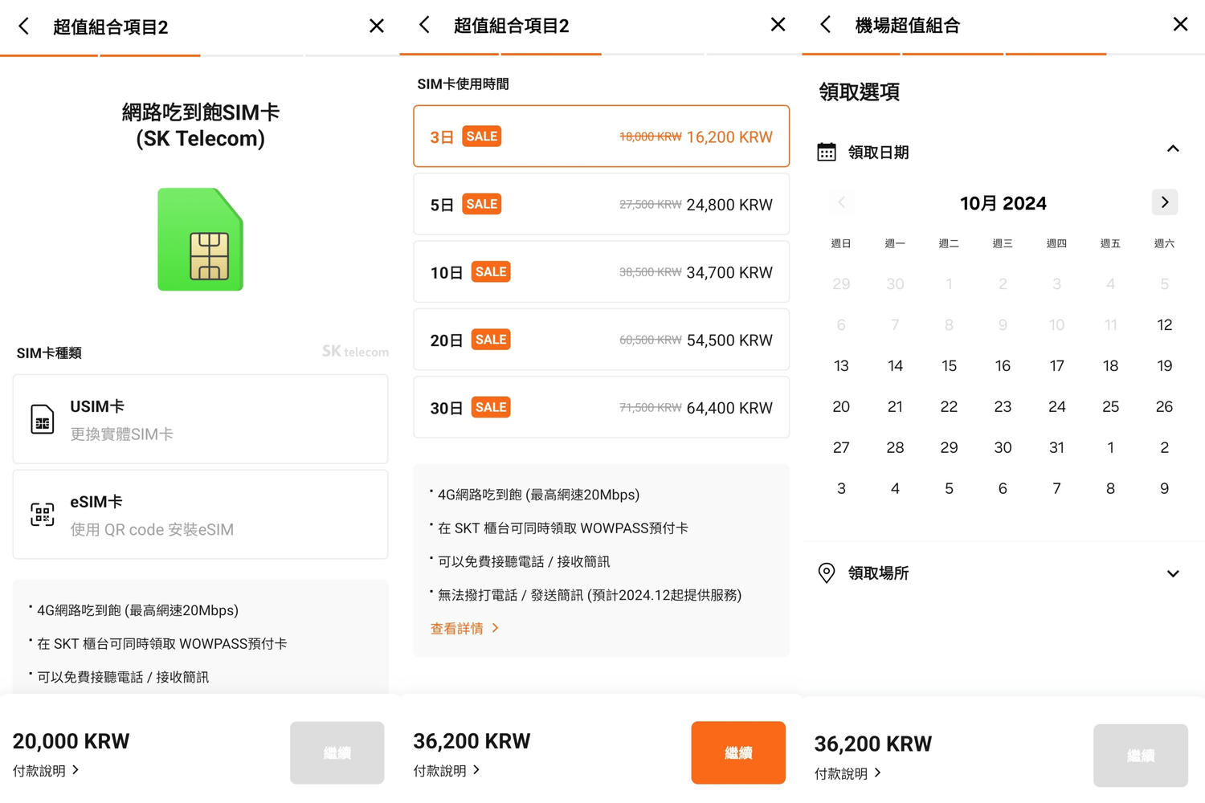
Task: Pick October 20 on the calendar
Action: [x=841, y=407]
